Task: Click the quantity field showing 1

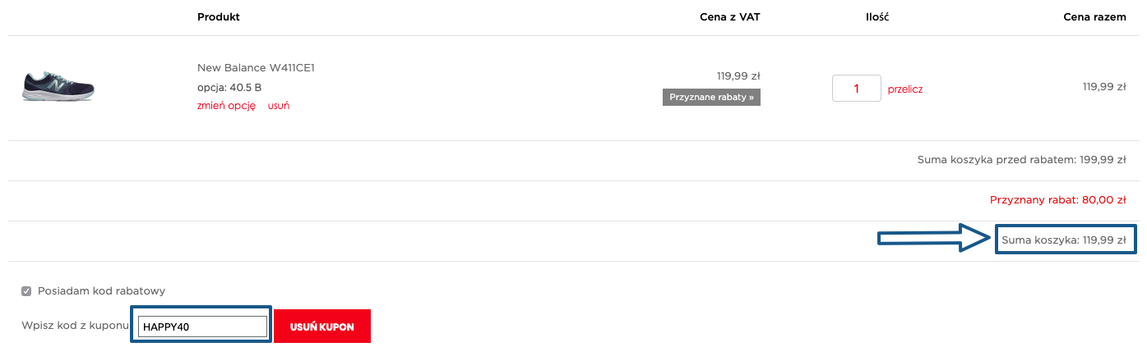Action: point(857,89)
